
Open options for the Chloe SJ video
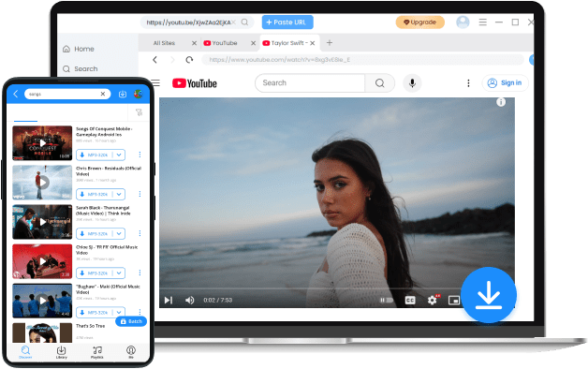tap(140, 273)
